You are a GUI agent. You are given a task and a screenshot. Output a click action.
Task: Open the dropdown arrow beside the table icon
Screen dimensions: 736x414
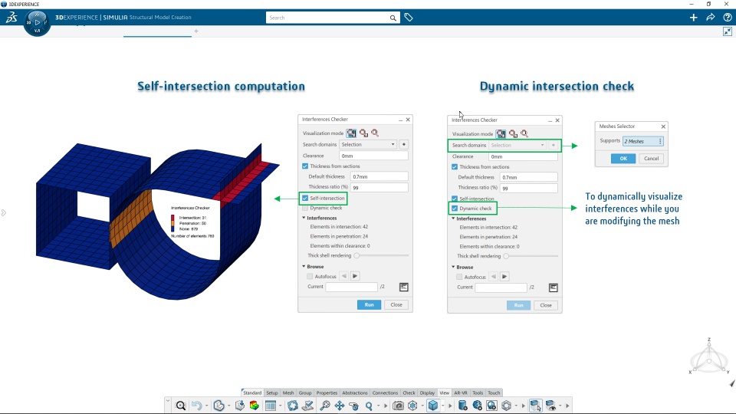tap(281, 406)
